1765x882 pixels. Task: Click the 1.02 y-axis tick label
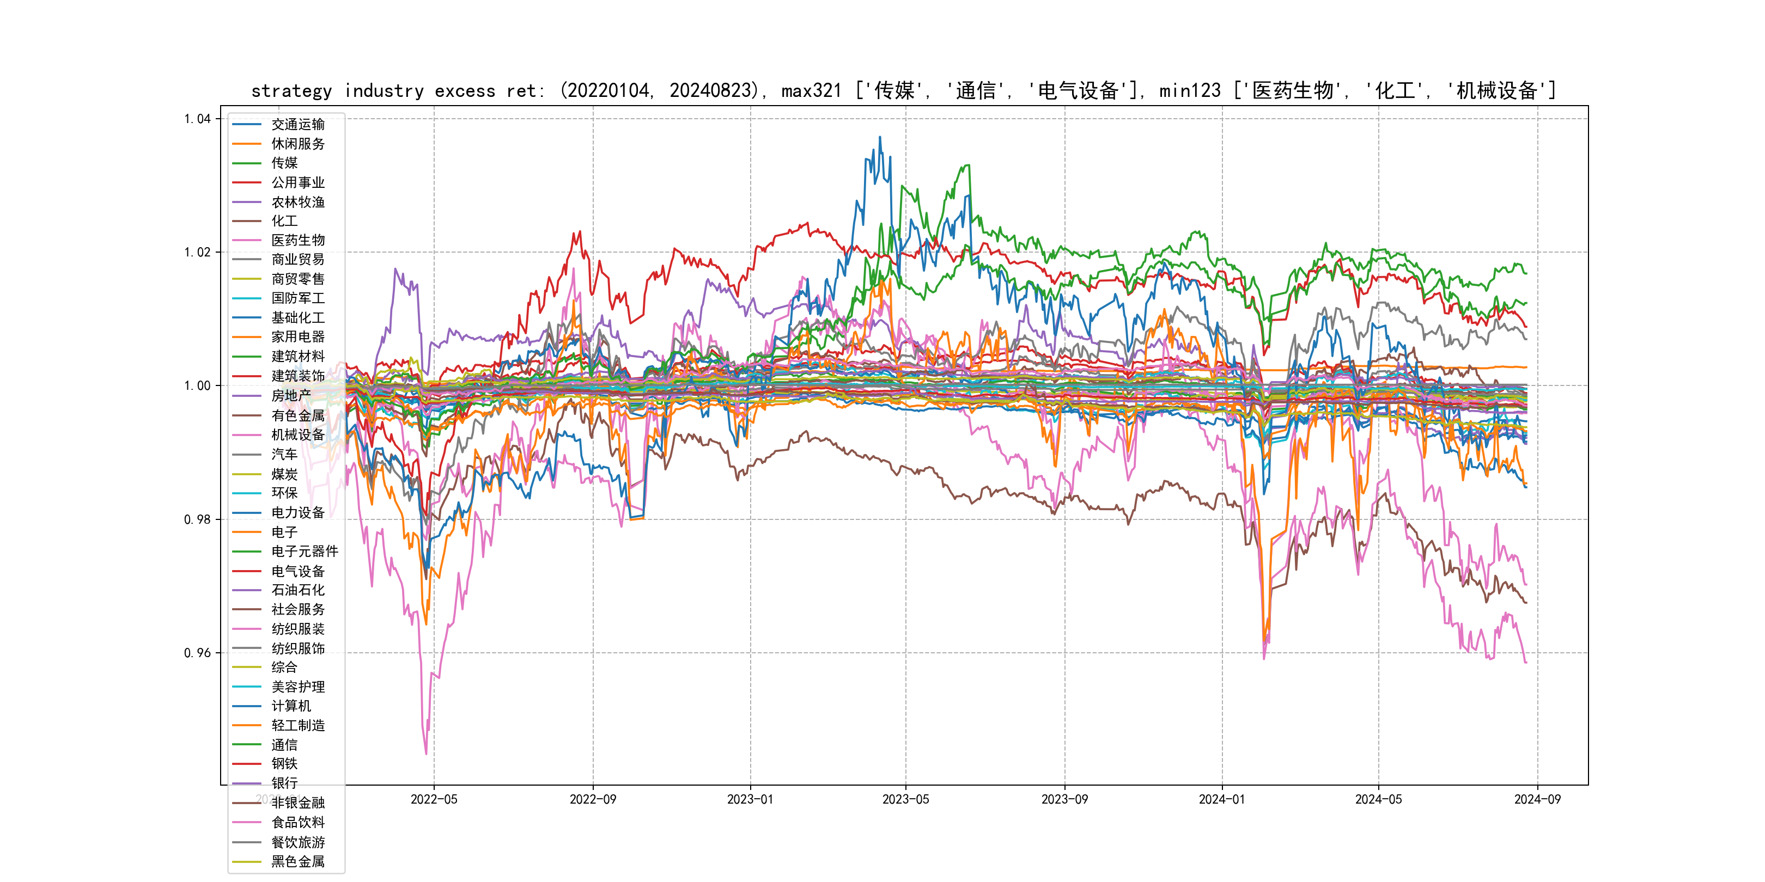(197, 252)
